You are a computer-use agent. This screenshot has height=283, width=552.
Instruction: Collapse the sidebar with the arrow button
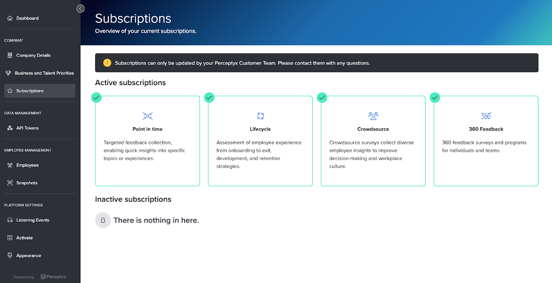pyautogui.click(x=80, y=9)
